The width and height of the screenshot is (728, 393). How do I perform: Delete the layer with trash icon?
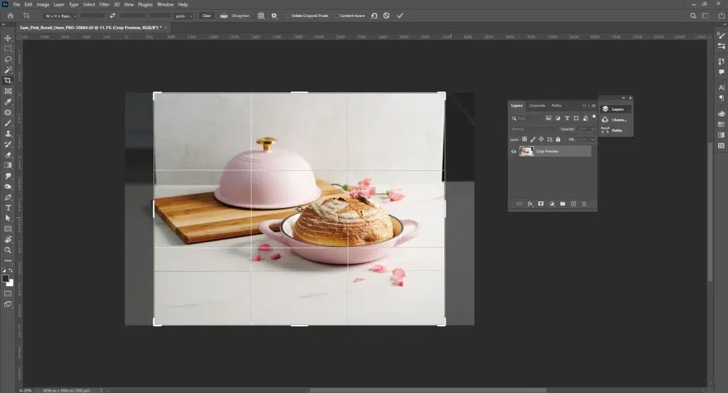click(584, 204)
